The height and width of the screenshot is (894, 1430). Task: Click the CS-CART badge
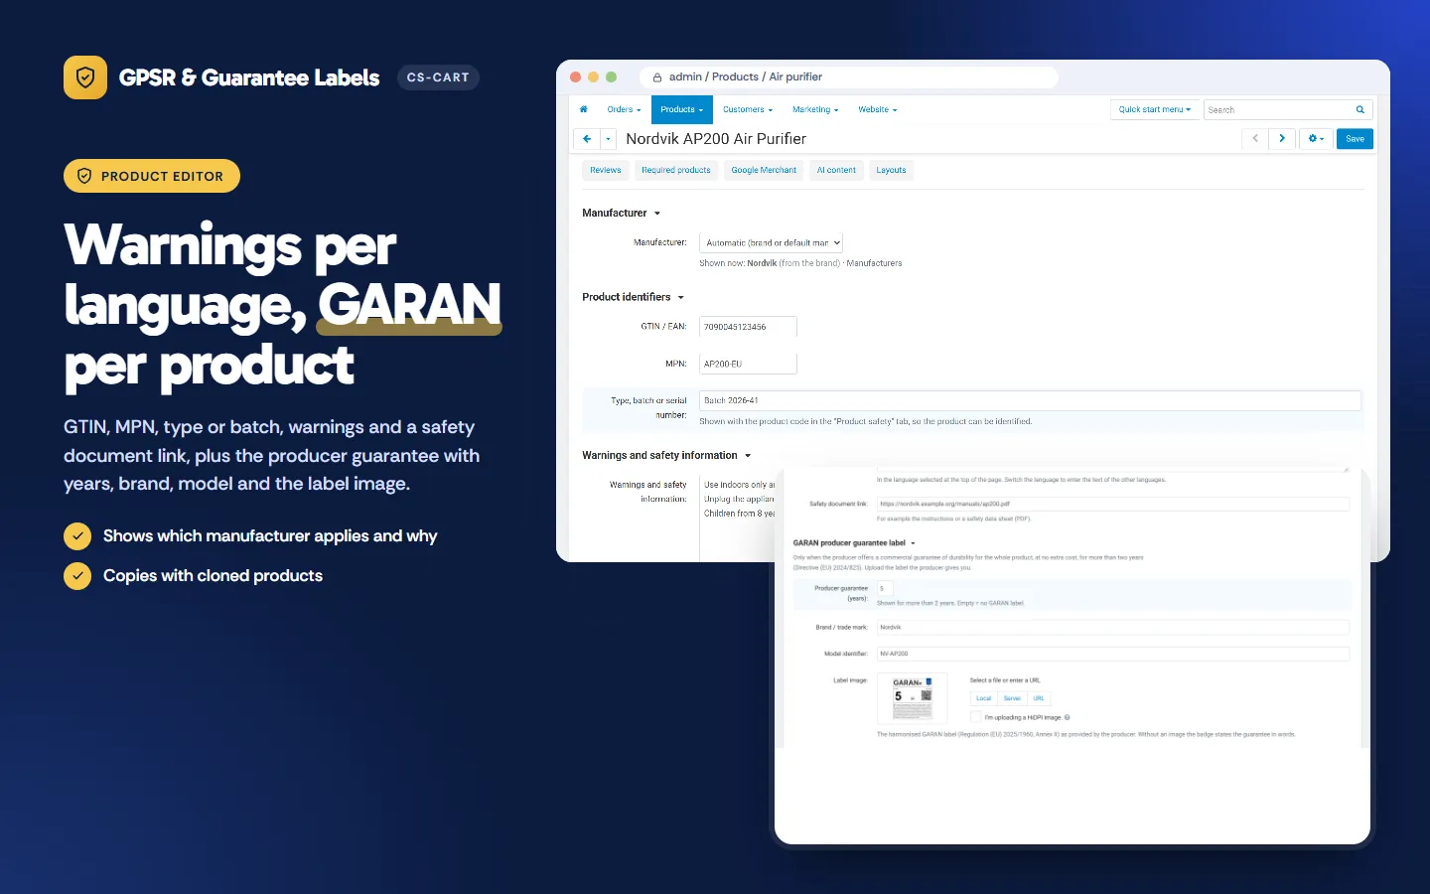tap(438, 77)
